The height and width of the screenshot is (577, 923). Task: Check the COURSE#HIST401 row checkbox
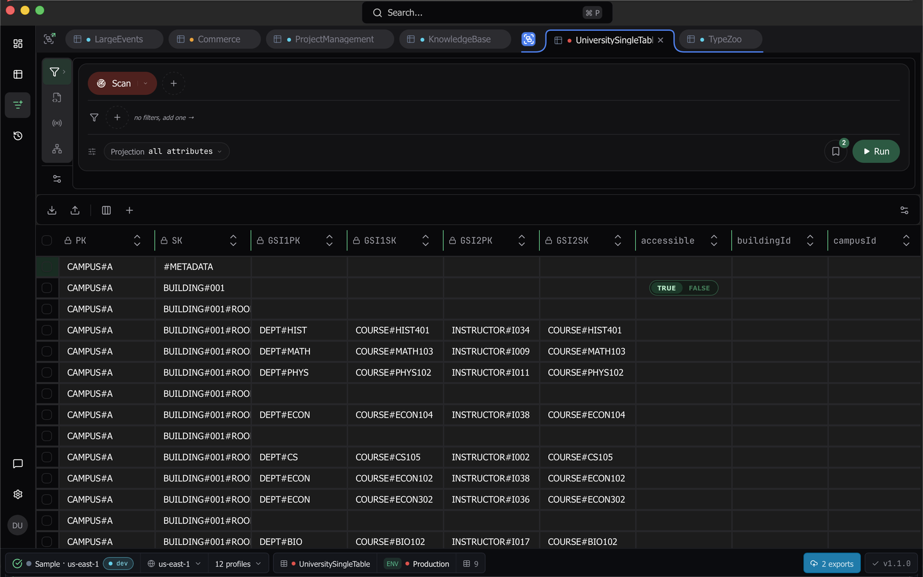coord(47,330)
